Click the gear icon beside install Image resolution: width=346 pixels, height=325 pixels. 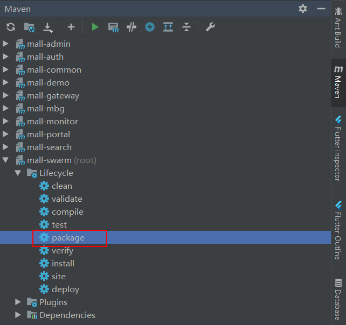coord(44,263)
